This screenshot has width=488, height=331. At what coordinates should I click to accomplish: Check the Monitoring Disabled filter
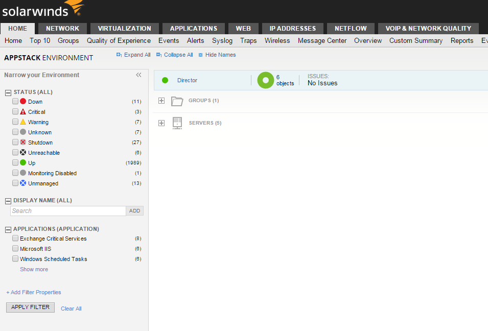click(15, 173)
